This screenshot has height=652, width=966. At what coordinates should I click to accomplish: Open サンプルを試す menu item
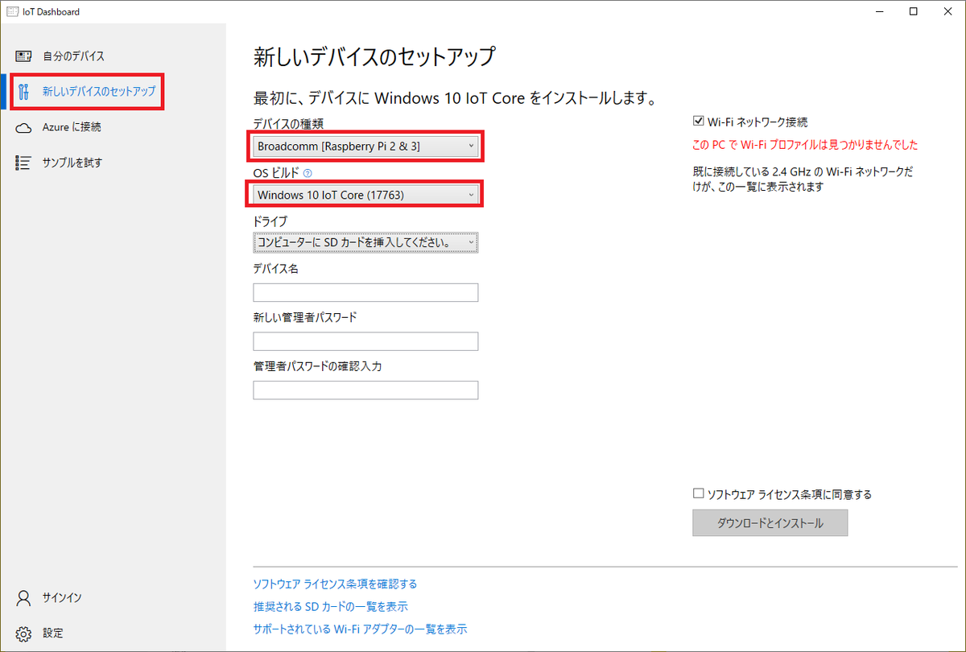tap(113, 163)
